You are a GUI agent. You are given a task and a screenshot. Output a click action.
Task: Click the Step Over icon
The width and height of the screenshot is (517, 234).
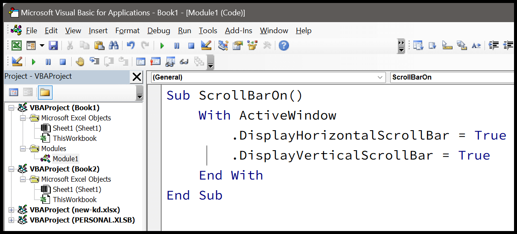click(109, 62)
